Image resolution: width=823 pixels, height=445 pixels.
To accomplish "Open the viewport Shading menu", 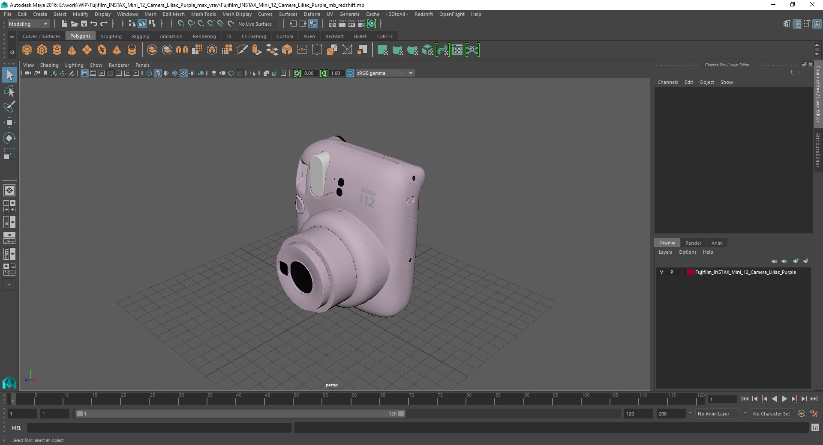I will click(49, 65).
